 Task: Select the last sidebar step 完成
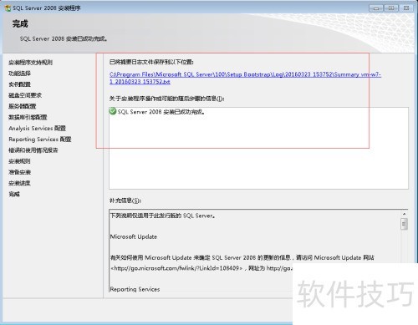click(x=14, y=194)
